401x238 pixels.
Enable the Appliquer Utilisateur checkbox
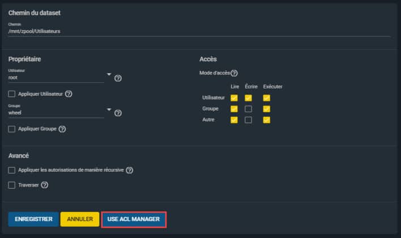point(12,94)
